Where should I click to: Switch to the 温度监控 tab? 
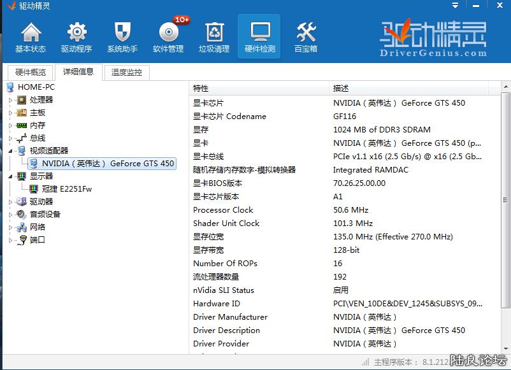127,73
